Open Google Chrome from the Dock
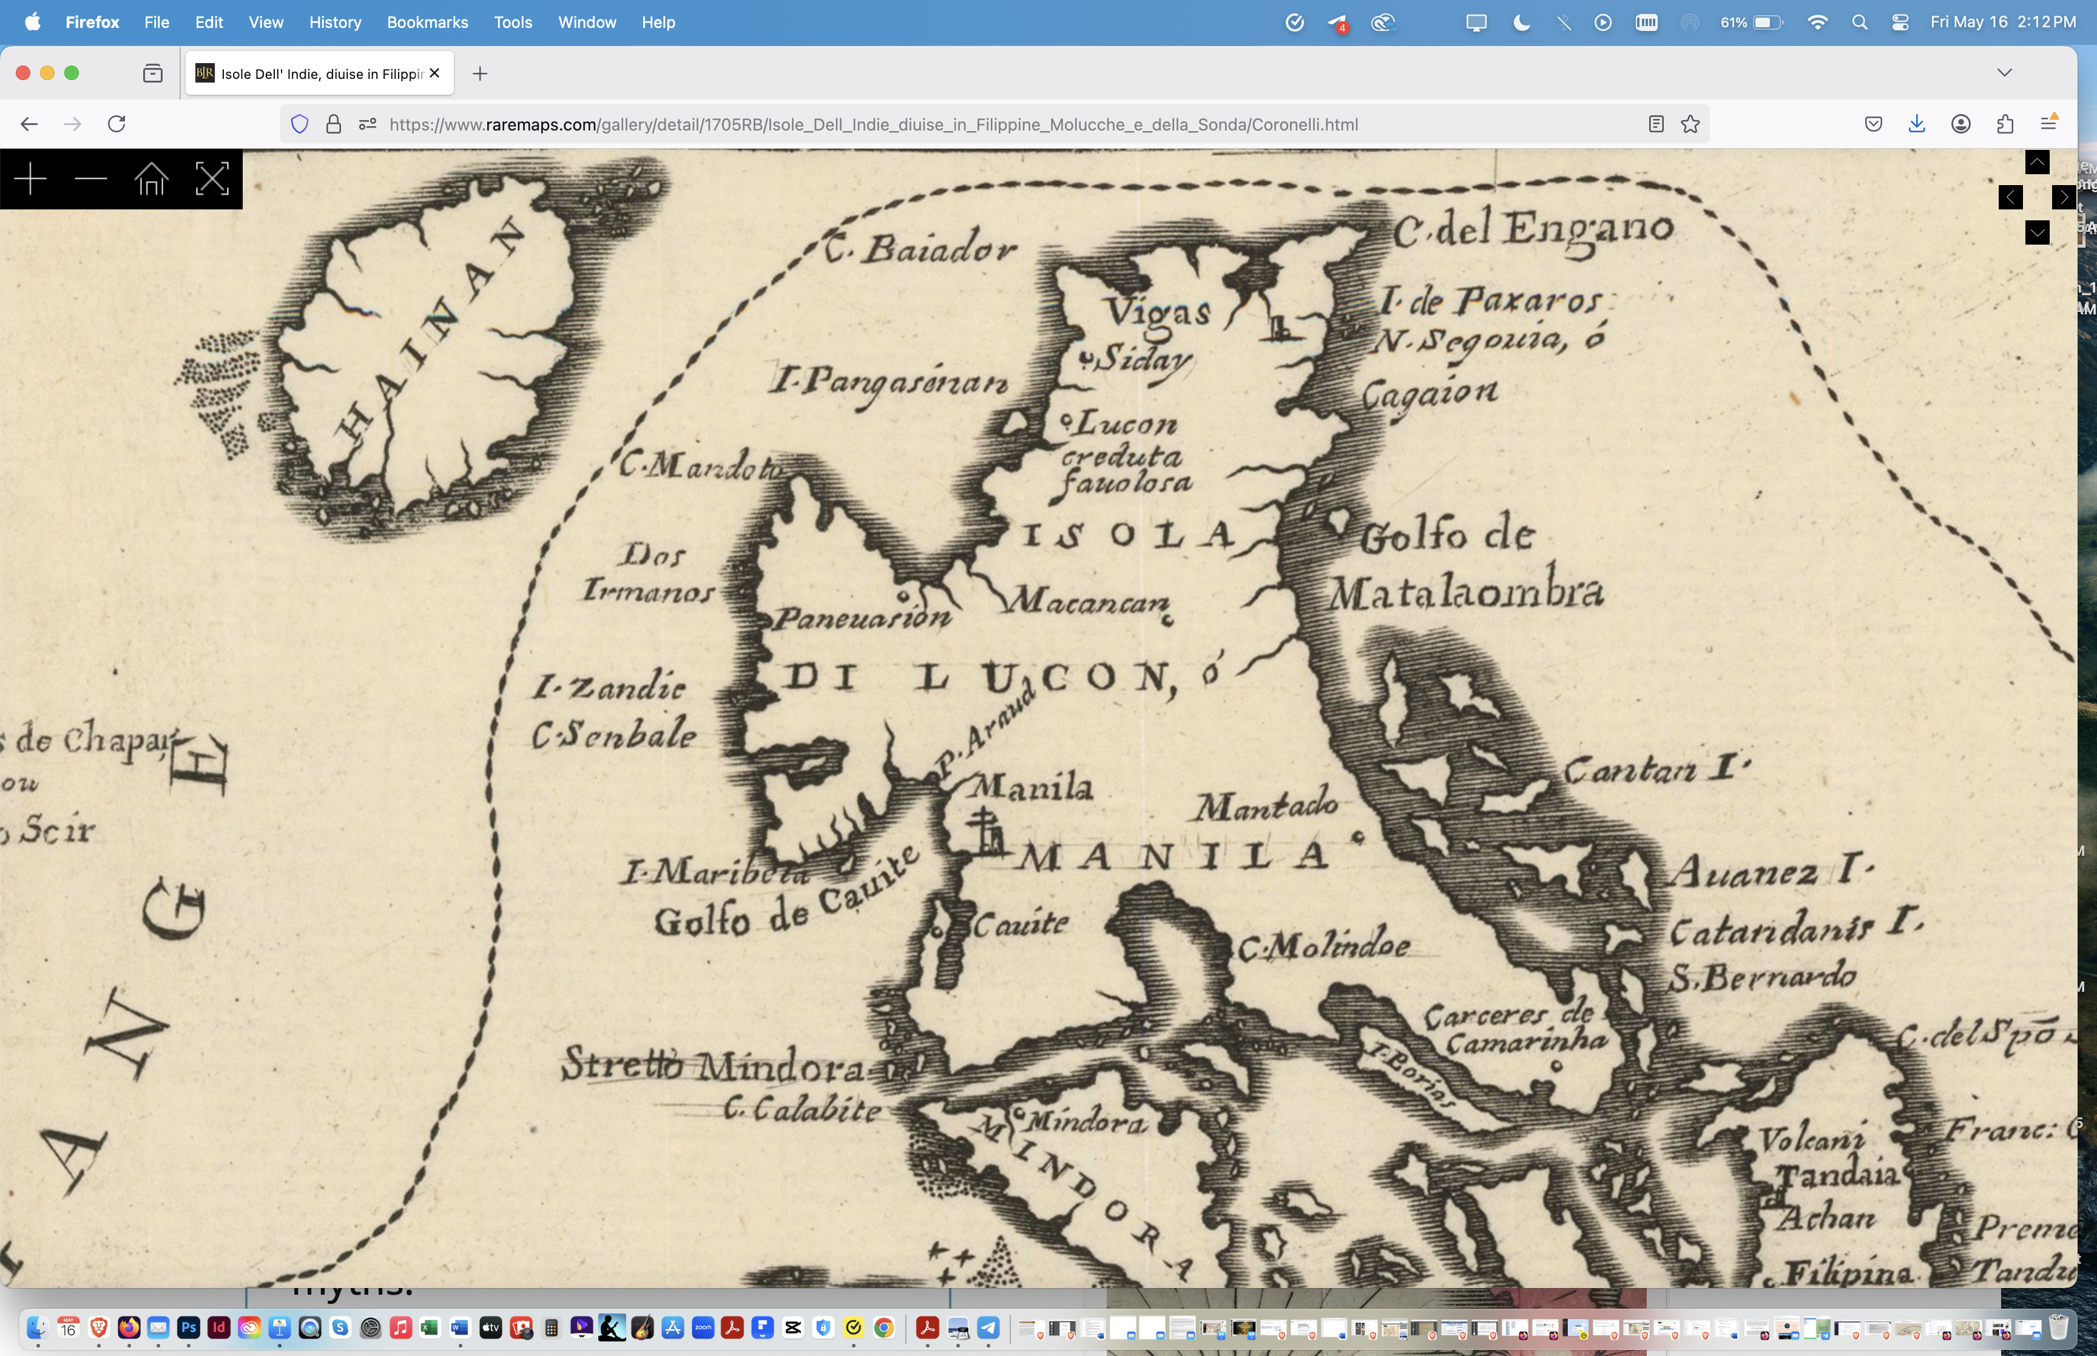Screen dimensions: 2097x1356 coord(885,1328)
